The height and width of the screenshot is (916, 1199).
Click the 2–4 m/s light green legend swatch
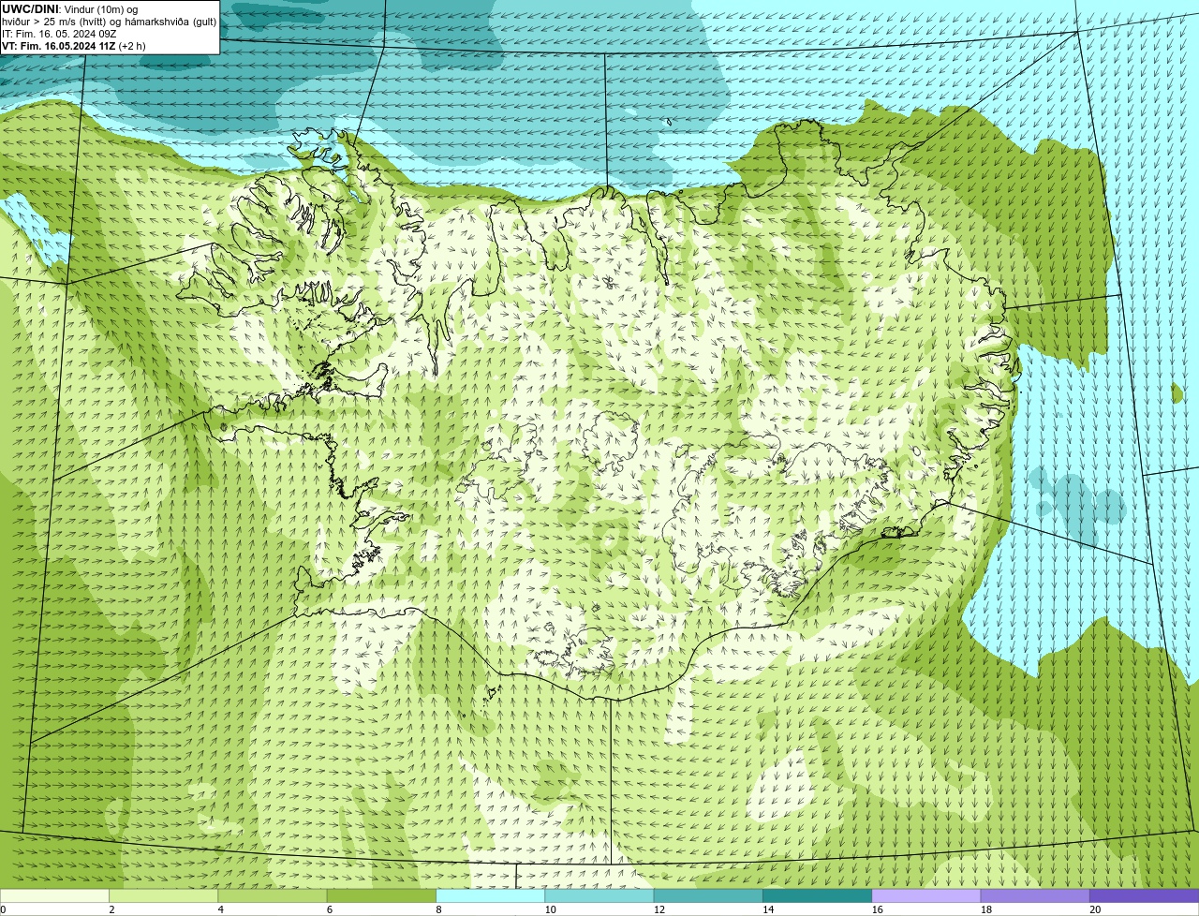tap(163, 895)
